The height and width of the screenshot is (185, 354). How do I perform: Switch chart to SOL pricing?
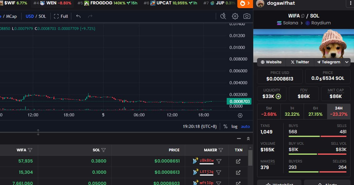point(42,16)
